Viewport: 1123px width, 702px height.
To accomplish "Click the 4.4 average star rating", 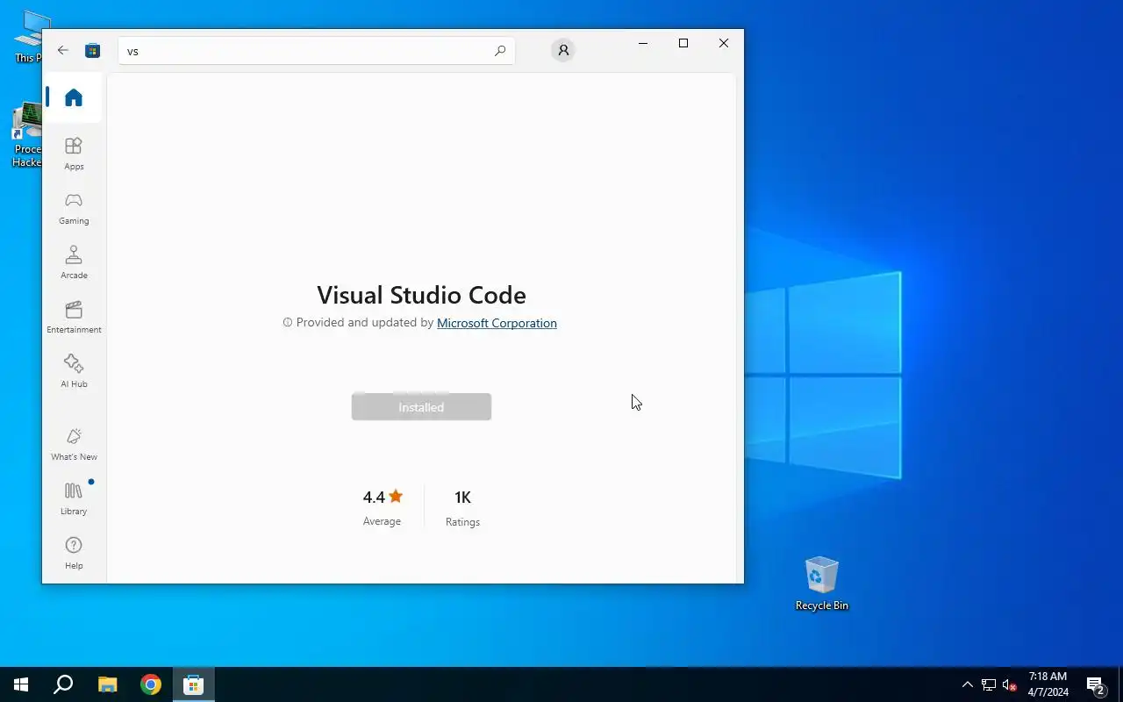I will (383, 507).
